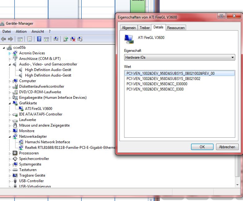Switch to the Allgemein tab
Image resolution: width=243 pixels, height=201 pixels.
pyautogui.click(x=129, y=28)
